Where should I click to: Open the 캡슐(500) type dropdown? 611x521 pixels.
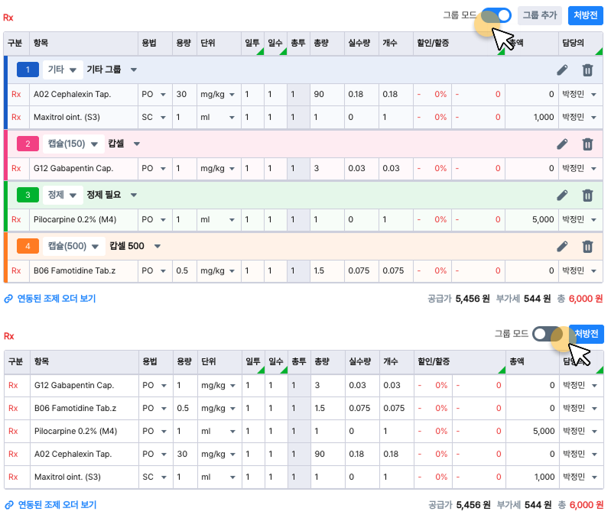click(x=73, y=246)
